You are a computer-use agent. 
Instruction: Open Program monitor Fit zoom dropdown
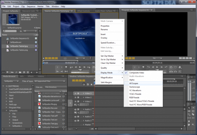(x=157, y=58)
